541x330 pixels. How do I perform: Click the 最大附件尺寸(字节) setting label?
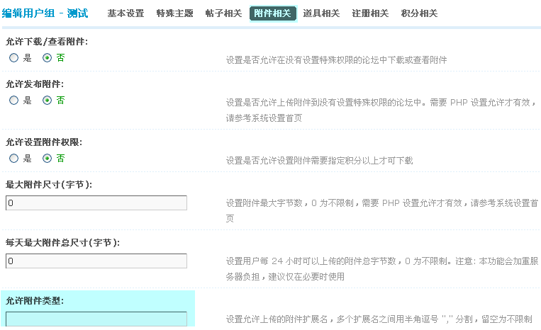(49, 185)
